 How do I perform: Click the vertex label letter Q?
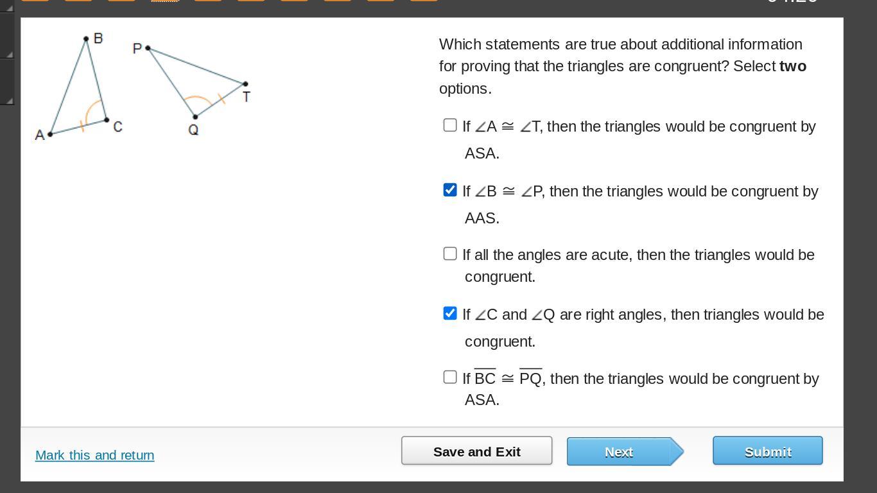click(x=193, y=130)
